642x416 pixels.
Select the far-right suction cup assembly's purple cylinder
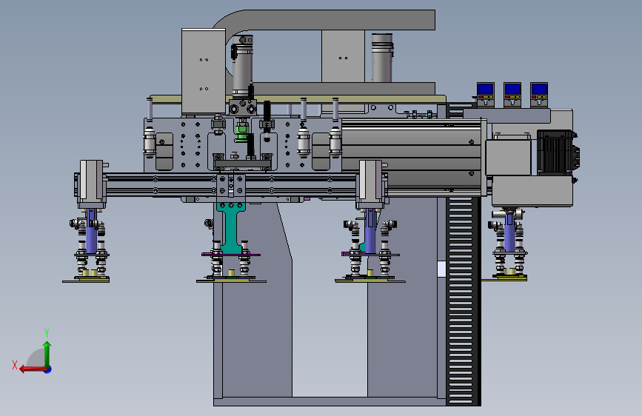(x=509, y=232)
